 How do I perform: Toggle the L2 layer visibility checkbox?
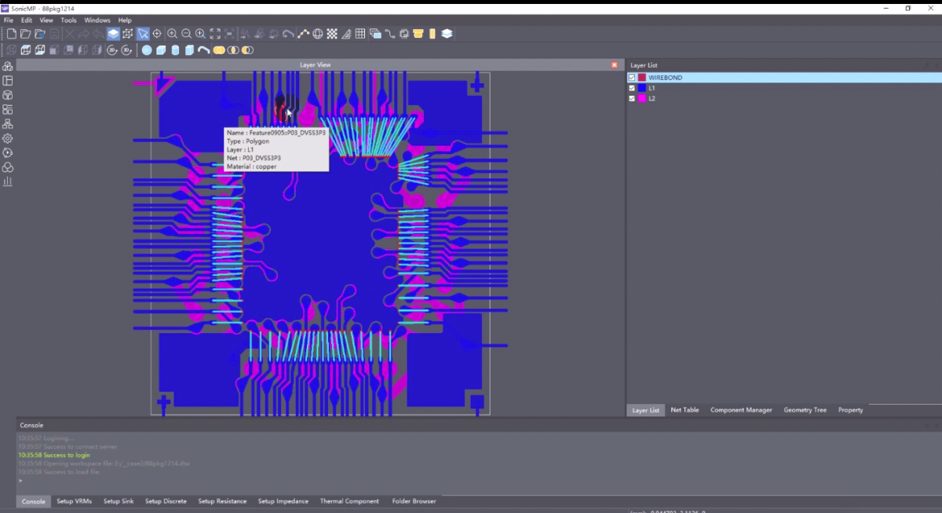tap(632, 98)
